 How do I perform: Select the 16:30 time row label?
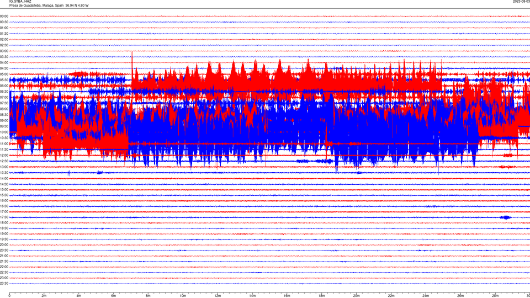click(x=4, y=206)
